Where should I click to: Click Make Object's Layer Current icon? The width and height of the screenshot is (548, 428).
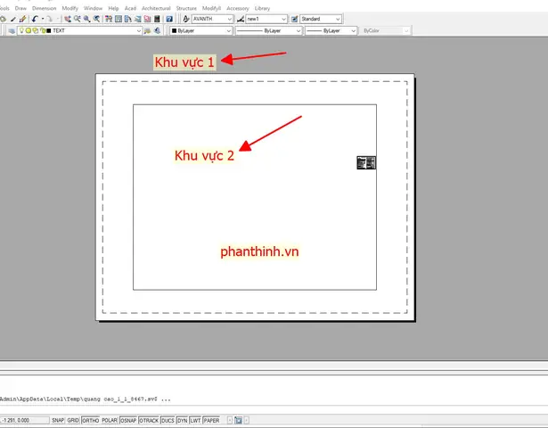pos(148,31)
